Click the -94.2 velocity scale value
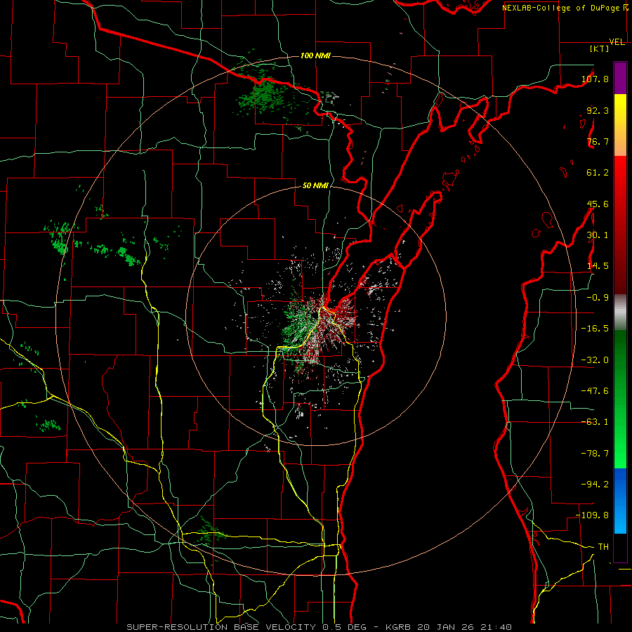Image resolution: width=632 pixels, height=632 pixels. (x=595, y=485)
